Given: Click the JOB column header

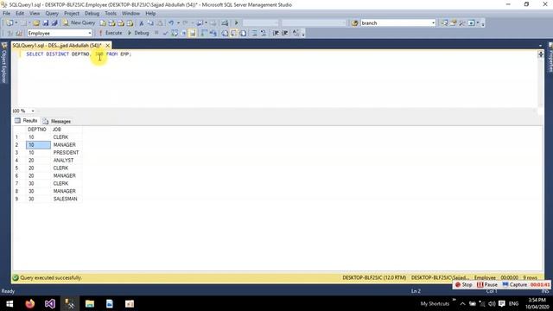Looking at the screenshot, I should click(x=57, y=130).
